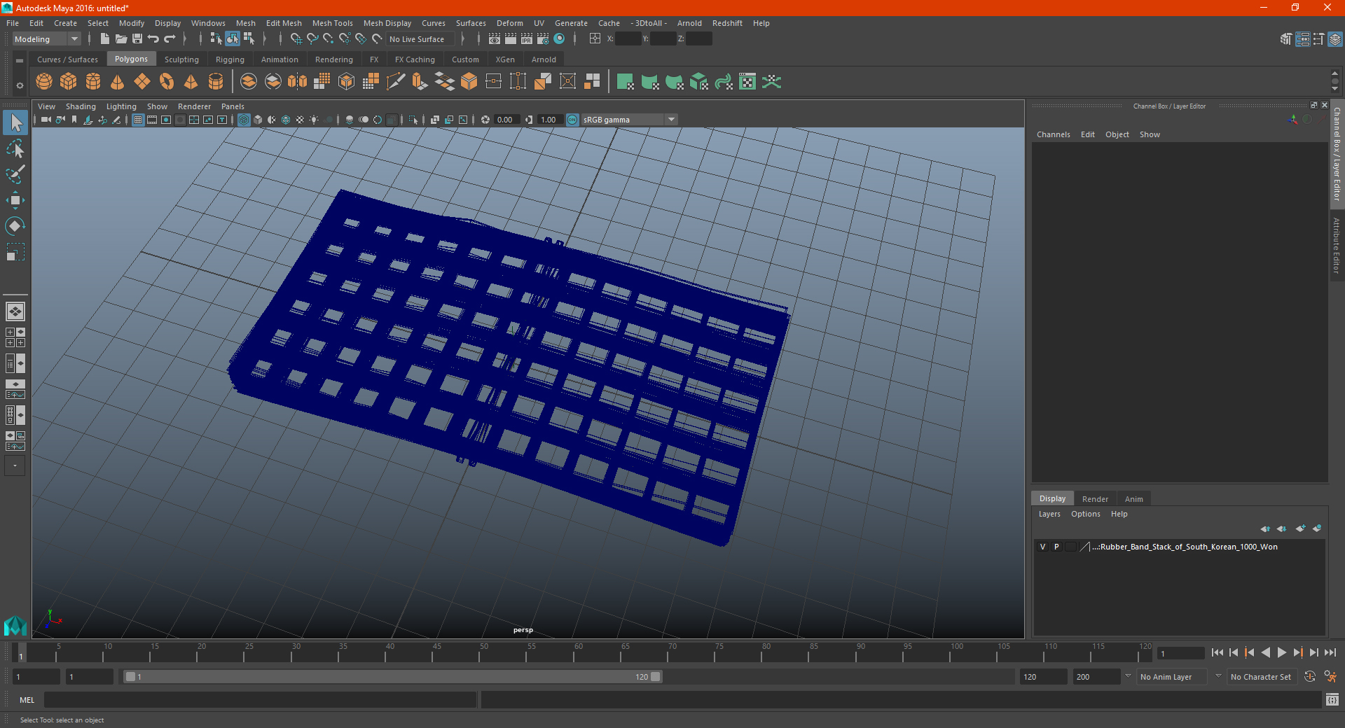Activate the Move tool
The height and width of the screenshot is (728, 1345).
(x=15, y=200)
